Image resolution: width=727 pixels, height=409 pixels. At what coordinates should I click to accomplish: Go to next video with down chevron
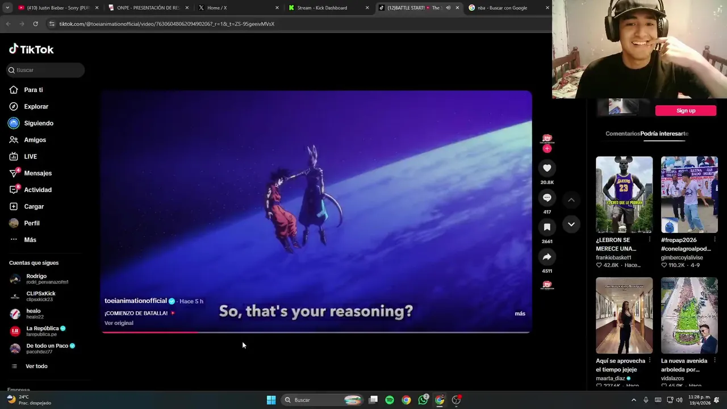point(571,224)
